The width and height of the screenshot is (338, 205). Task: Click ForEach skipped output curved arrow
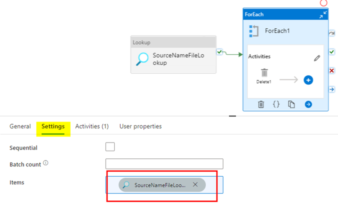click(332, 33)
